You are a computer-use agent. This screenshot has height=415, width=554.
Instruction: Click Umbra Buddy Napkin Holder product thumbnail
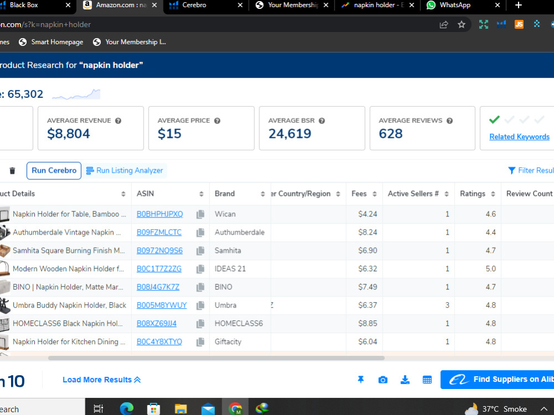tap(5, 305)
